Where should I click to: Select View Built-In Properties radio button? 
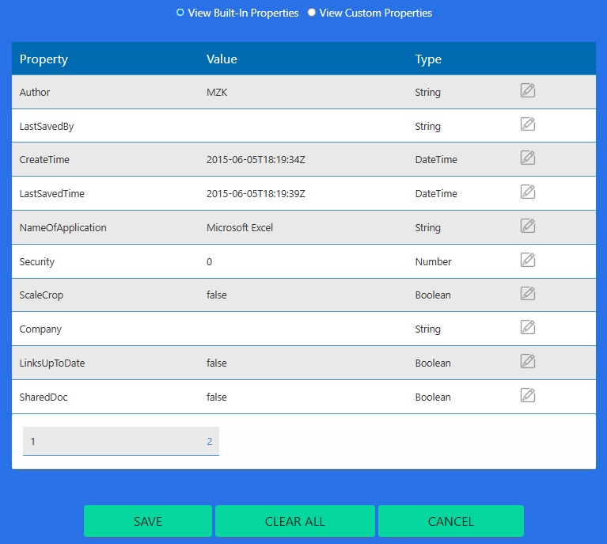point(180,13)
